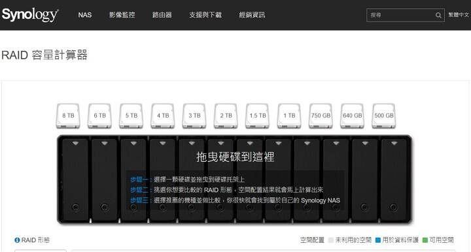
Task: Click the Synology logo
Action: (x=30, y=14)
